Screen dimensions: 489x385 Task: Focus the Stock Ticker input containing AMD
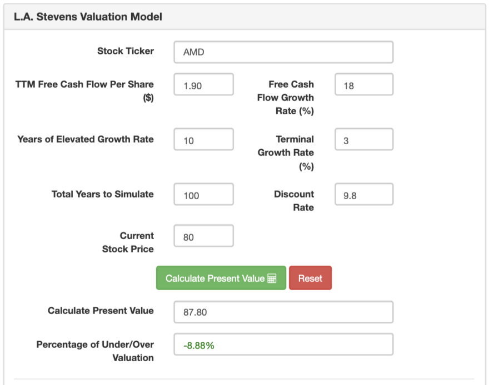tap(283, 52)
